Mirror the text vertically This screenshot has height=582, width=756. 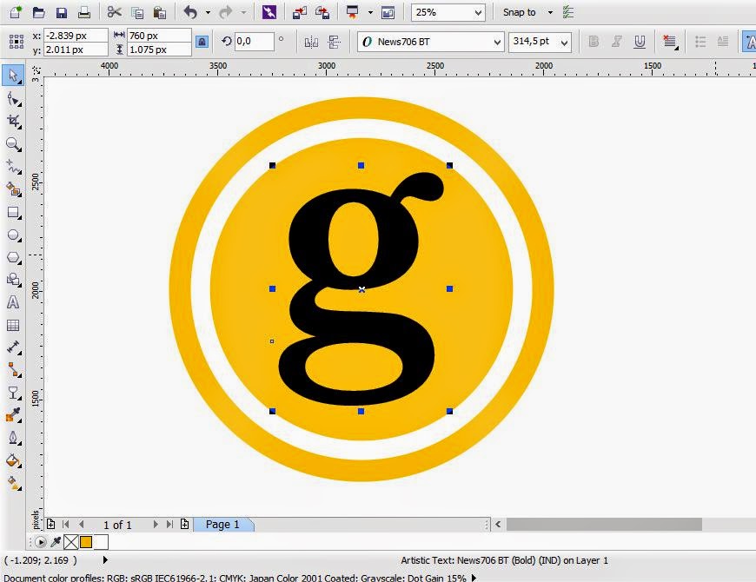334,42
